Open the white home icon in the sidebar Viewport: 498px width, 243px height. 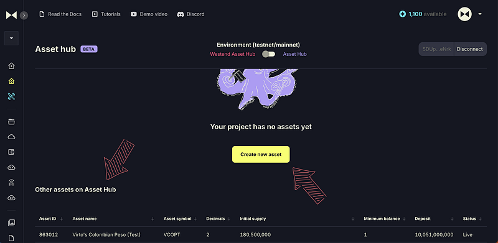[11, 66]
